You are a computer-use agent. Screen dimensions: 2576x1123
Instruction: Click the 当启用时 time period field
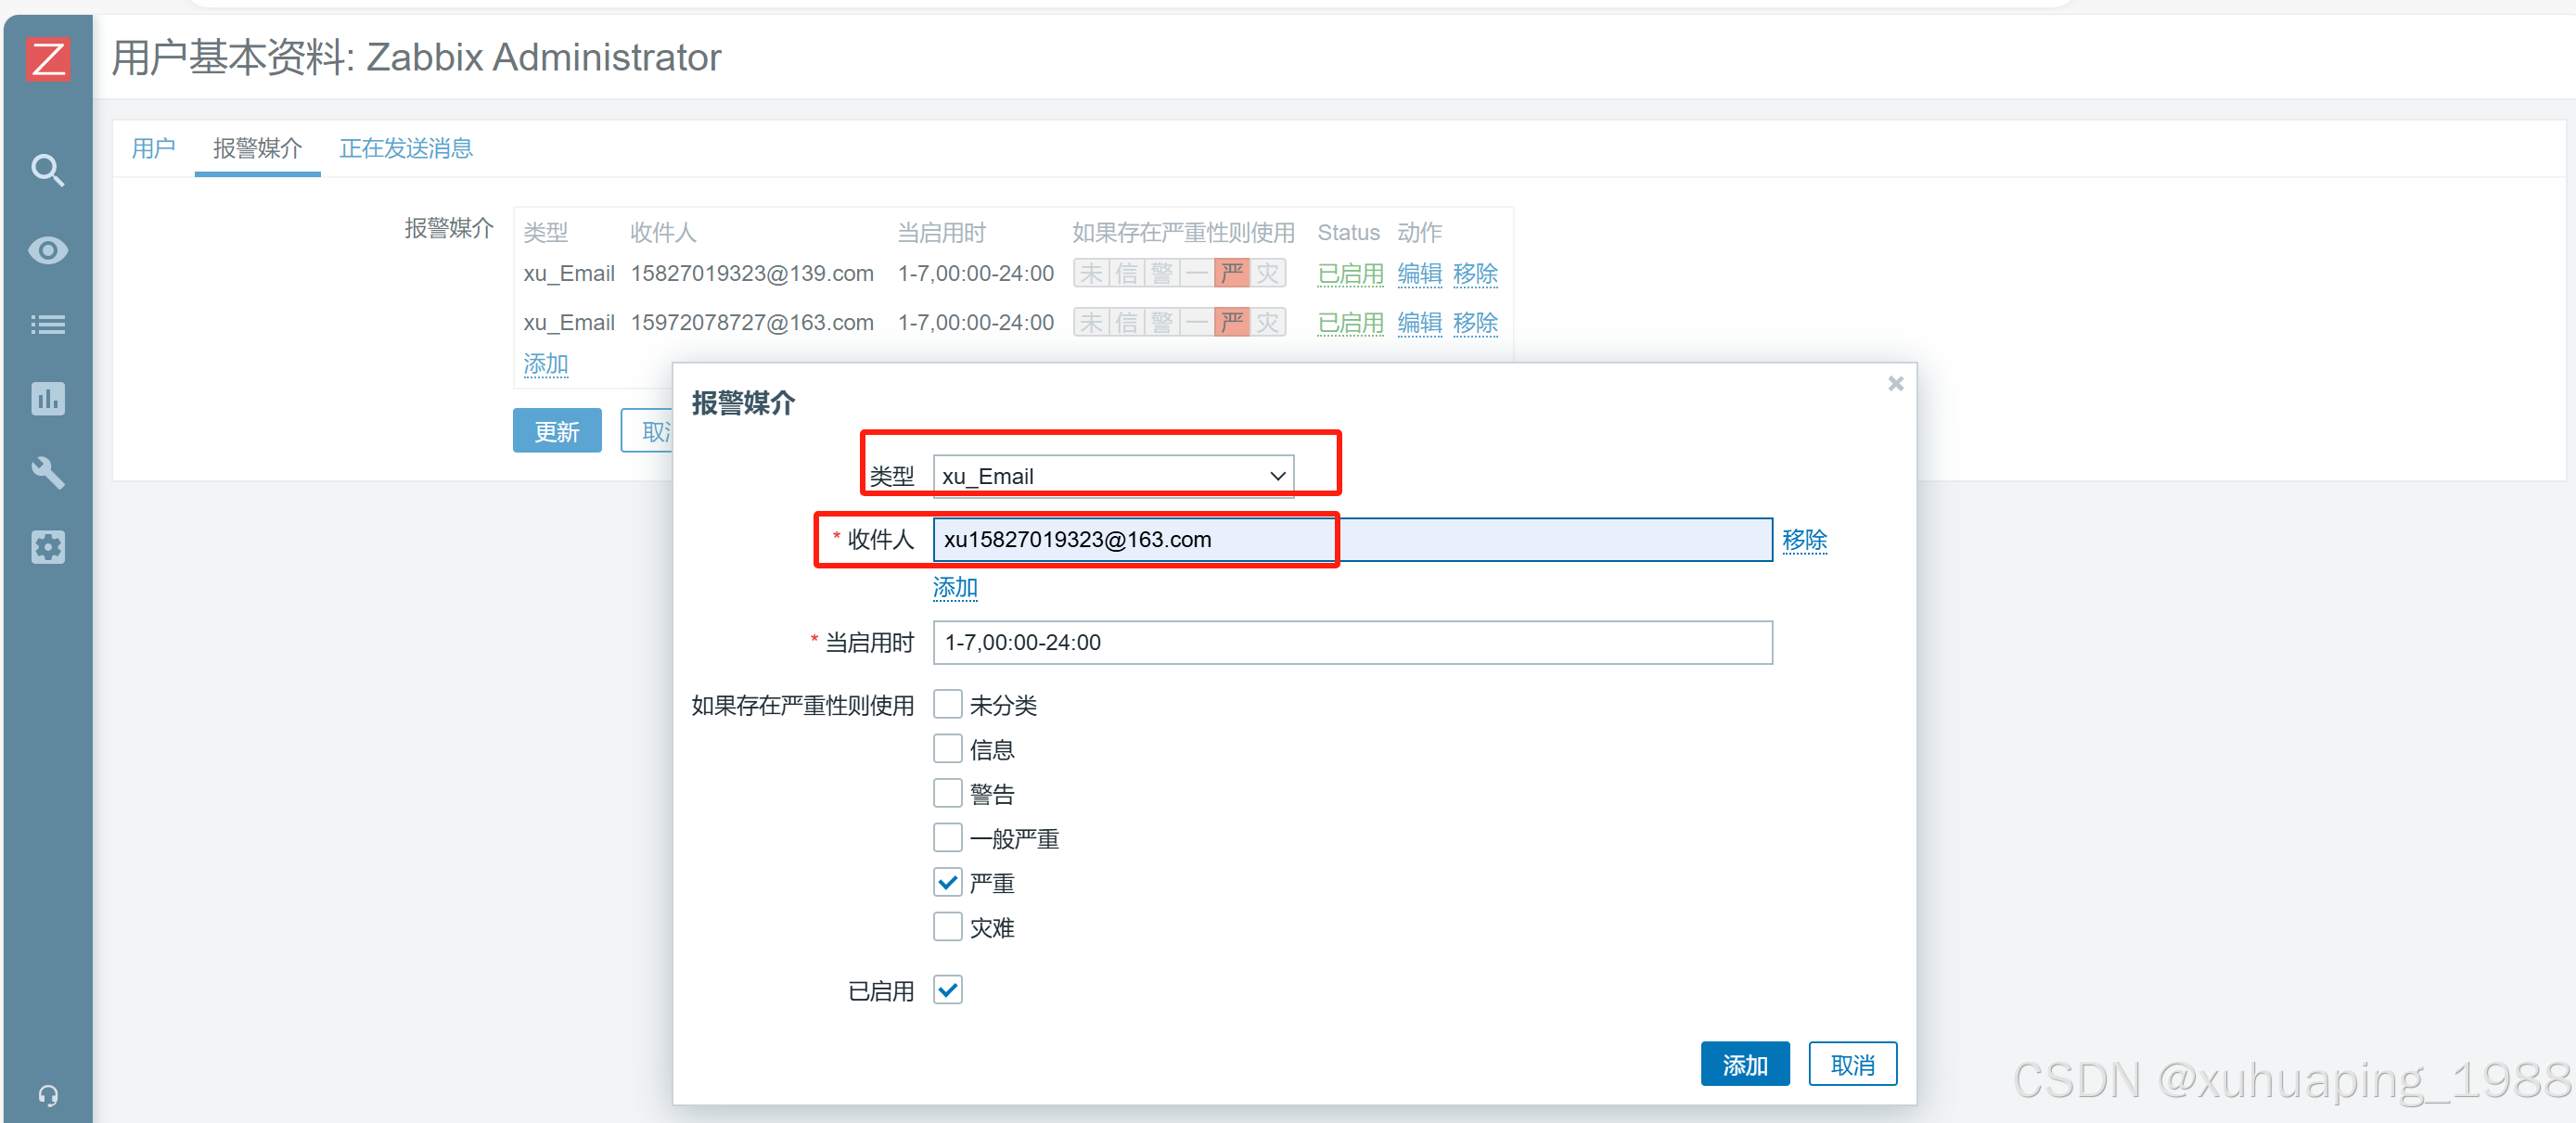click(x=1352, y=642)
